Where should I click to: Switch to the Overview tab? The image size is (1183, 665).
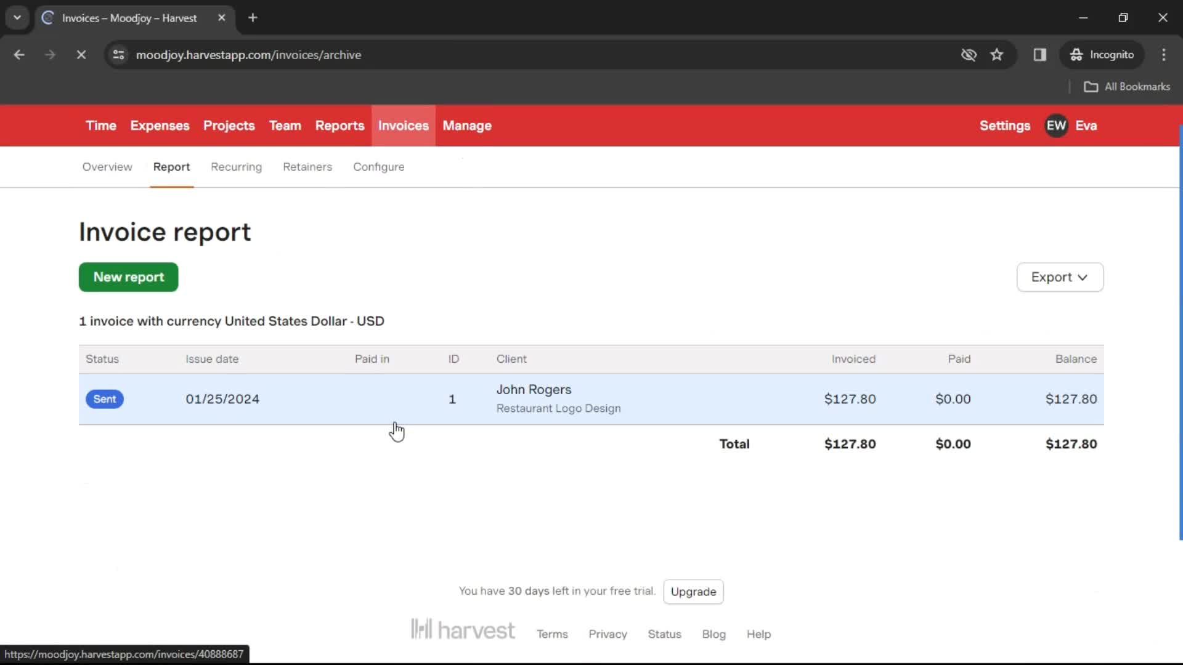click(x=107, y=167)
